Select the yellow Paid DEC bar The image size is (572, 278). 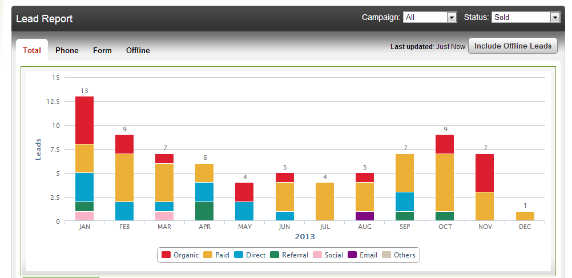pos(525,216)
